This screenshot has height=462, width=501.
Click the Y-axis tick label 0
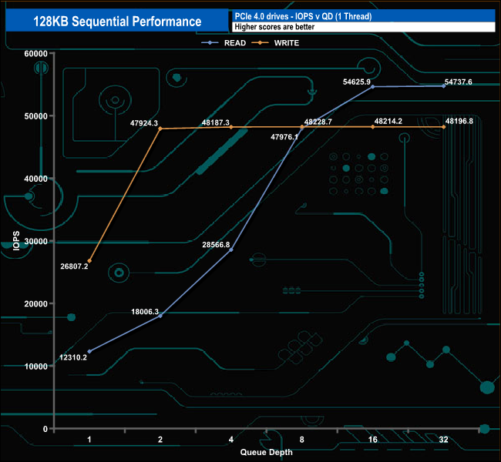click(45, 429)
